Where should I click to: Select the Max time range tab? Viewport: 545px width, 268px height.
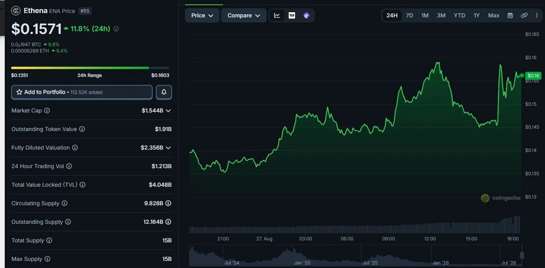coord(494,15)
